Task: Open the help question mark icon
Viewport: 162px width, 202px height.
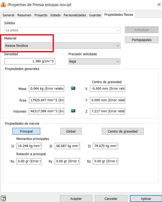Action: (3, 199)
